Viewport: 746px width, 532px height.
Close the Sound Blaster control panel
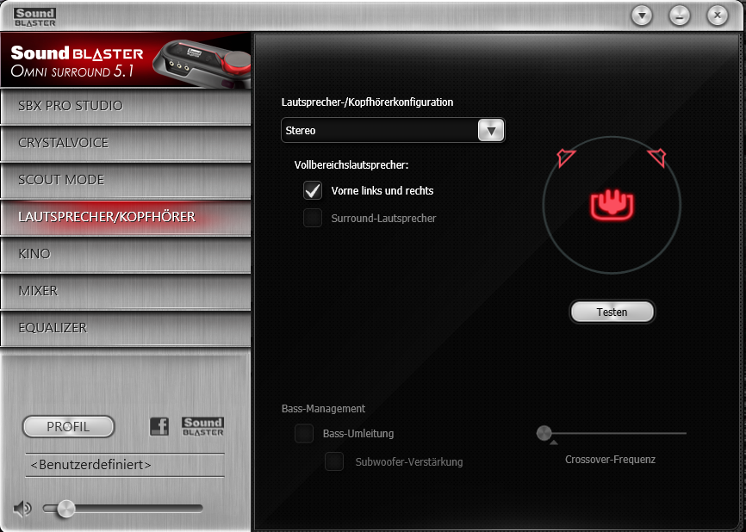718,15
